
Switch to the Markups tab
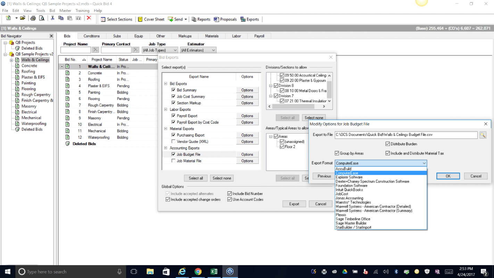pos(185,36)
